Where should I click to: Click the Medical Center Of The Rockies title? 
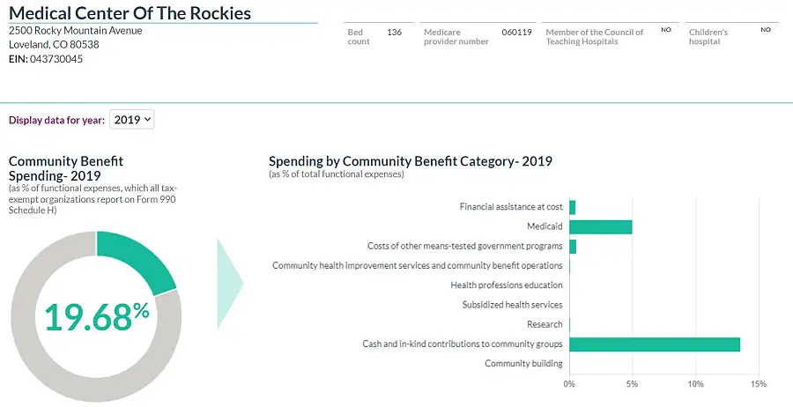130,13
